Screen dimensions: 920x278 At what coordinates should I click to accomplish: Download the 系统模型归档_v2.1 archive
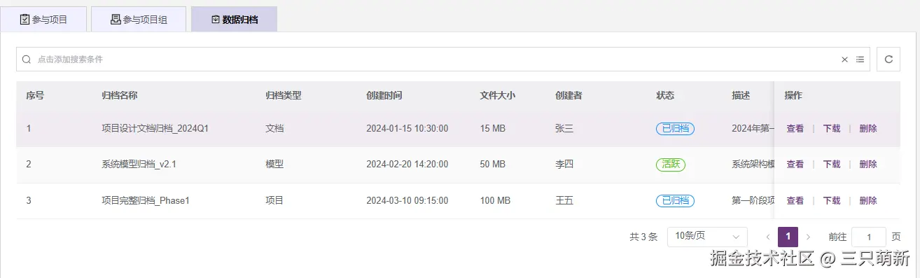point(831,165)
